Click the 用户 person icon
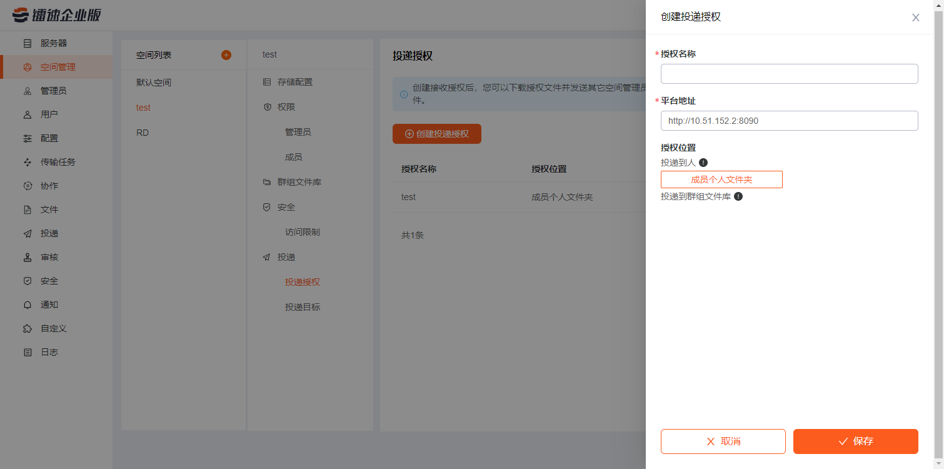The width and height of the screenshot is (944, 469). (x=28, y=114)
